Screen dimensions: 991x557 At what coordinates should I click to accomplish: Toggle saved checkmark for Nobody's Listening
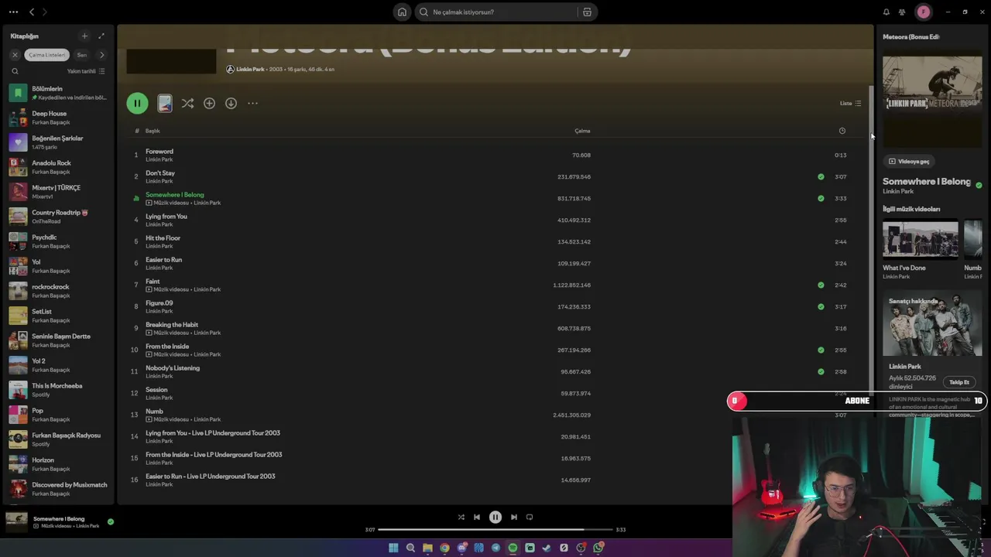pos(821,371)
